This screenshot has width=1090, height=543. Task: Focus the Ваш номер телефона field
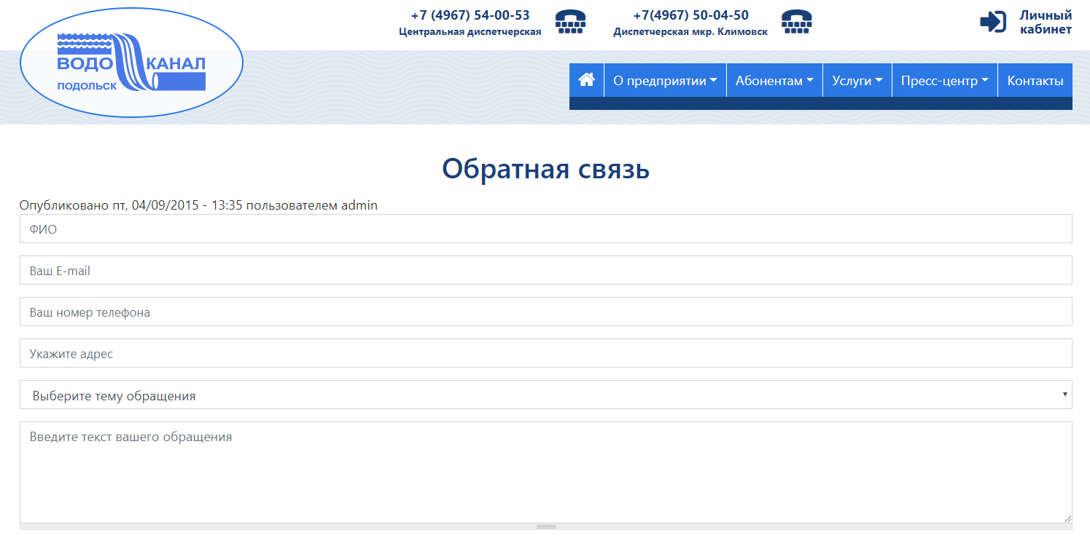coord(546,312)
